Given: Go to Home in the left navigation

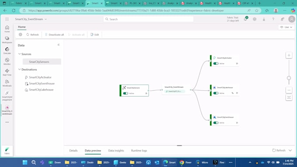Looking at the screenshot, I should [x=7, y=29].
